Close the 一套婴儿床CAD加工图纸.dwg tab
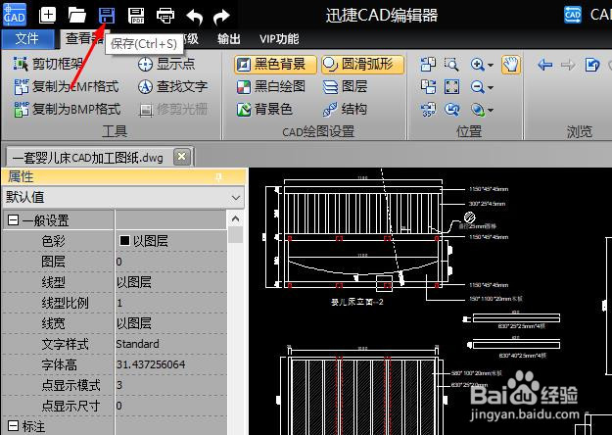This screenshot has height=435, width=612. click(x=181, y=157)
